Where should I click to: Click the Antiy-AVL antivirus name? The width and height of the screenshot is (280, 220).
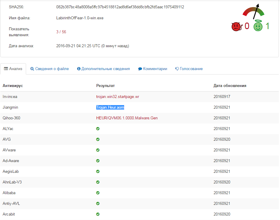11,204
